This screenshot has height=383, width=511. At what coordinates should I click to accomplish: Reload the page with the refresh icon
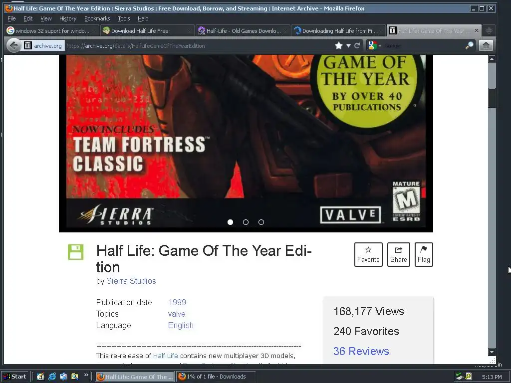click(357, 45)
